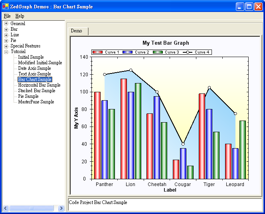Click the green Leopard bar
265x214 pixels.
tap(243, 150)
